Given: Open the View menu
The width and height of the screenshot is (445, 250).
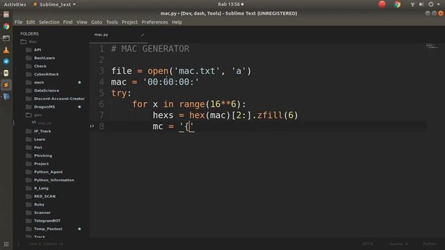Looking at the screenshot, I should coord(82,22).
